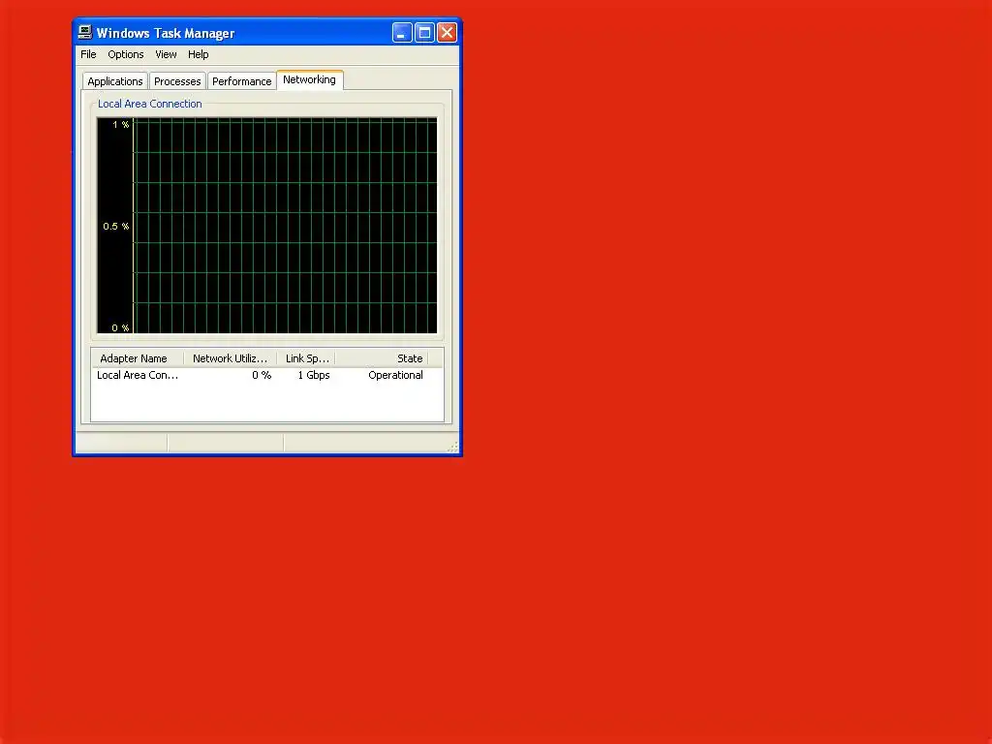This screenshot has width=992, height=744.
Task: Minimize the Task Manager window
Action: click(402, 32)
